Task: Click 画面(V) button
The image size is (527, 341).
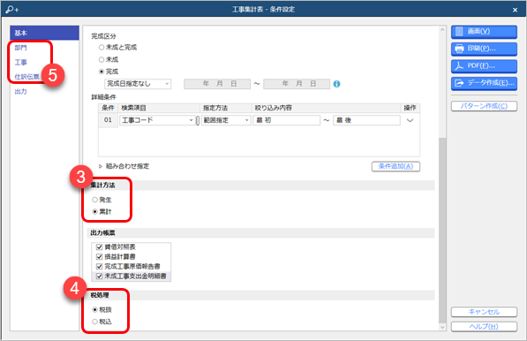Action: coord(484,32)
